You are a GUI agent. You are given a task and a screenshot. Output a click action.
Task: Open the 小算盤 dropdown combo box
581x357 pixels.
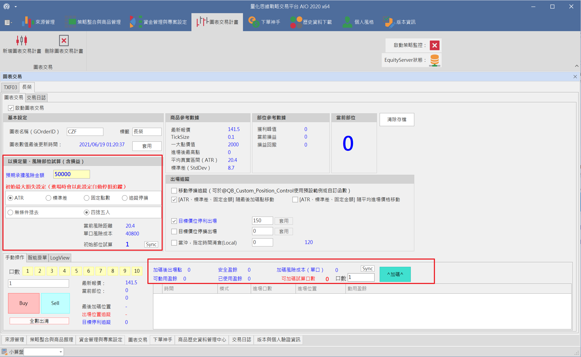point(61,352)
